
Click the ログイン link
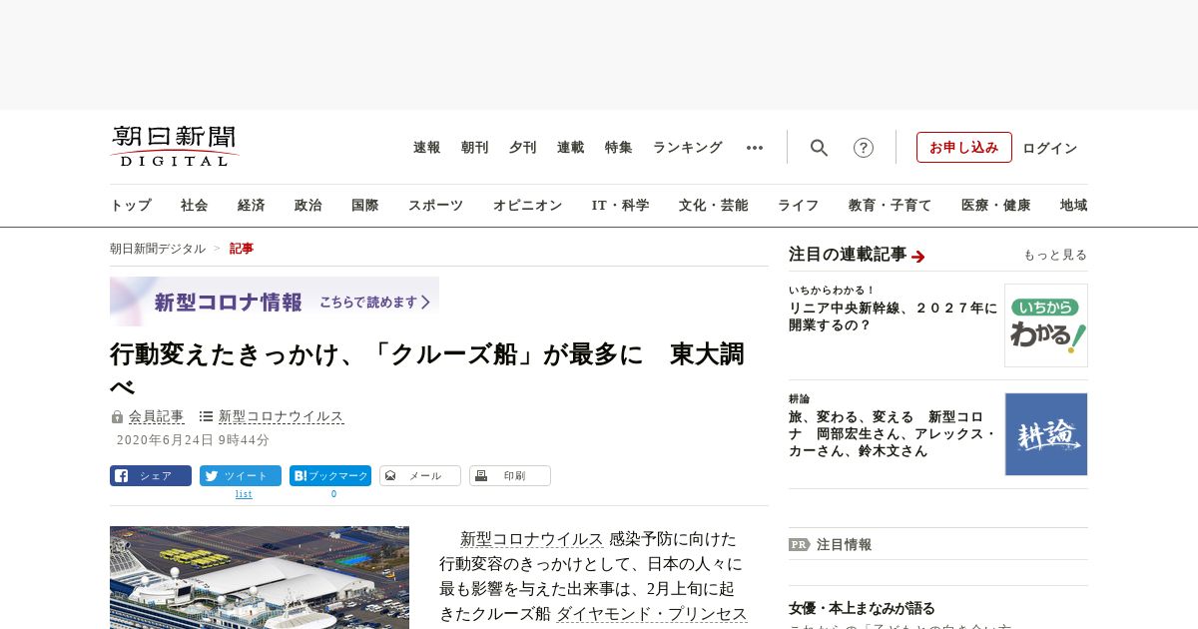tap(1050, 148)
